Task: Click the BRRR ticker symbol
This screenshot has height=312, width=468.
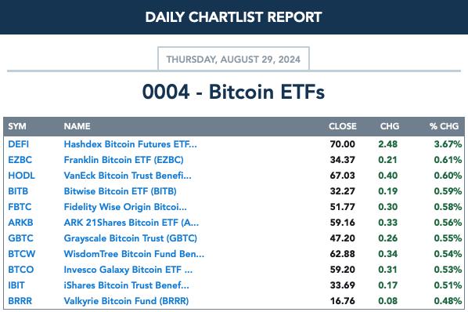Action: [x=20, y=301]
